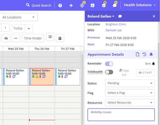
Task: Click the appointment history clock icon
Action: click(x=144, y=54)
